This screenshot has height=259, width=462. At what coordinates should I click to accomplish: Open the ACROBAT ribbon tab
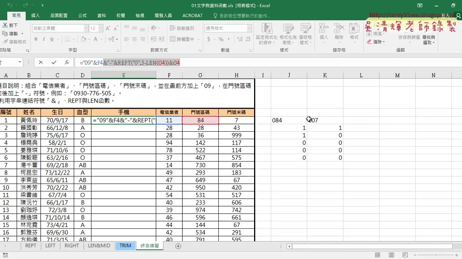click(192, 15)
